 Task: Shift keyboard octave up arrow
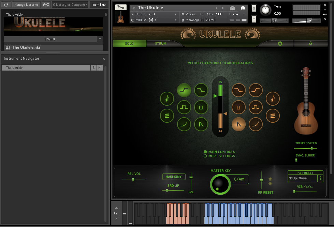(116, 208)
